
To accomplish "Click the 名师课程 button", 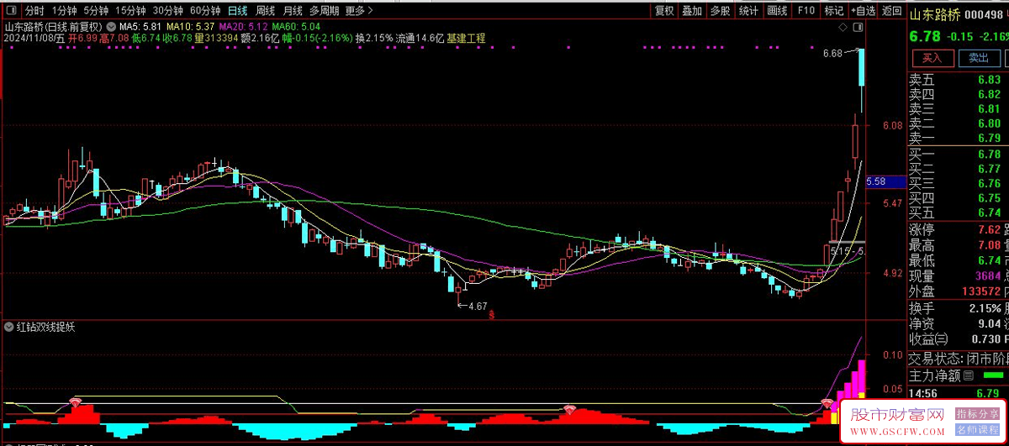I will click(977, 428).
